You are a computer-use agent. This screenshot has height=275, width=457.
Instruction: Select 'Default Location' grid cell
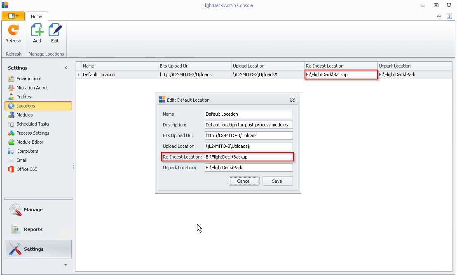pyautogui.click(x=120, y=75)
